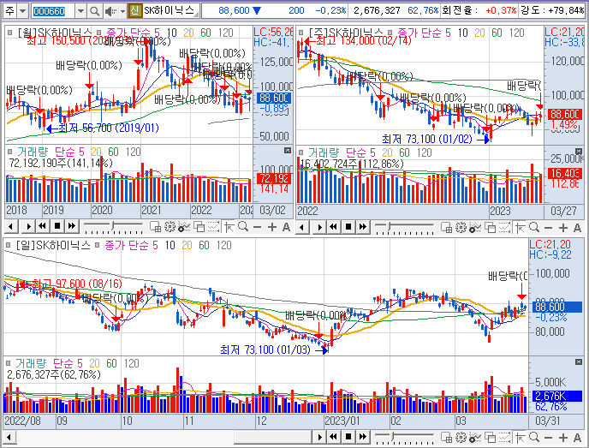Toggle square marker before weekly 종가 단순 label
This screenshot has width=589, height=448.
(390, 33)
